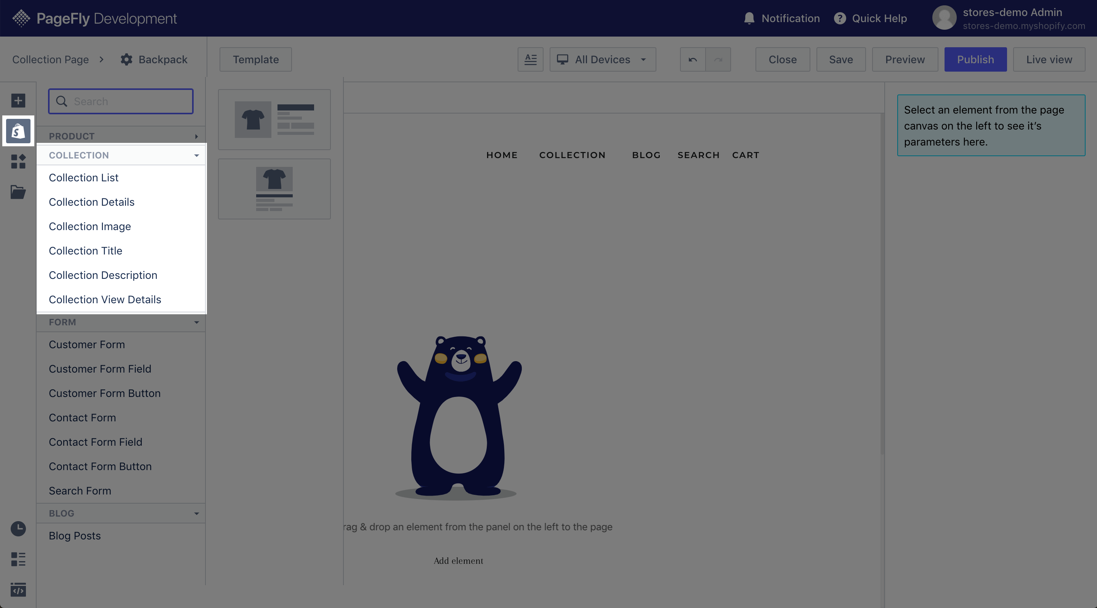Click the Close button
This screenshot has width=1097, height=608.
[782, 59]
